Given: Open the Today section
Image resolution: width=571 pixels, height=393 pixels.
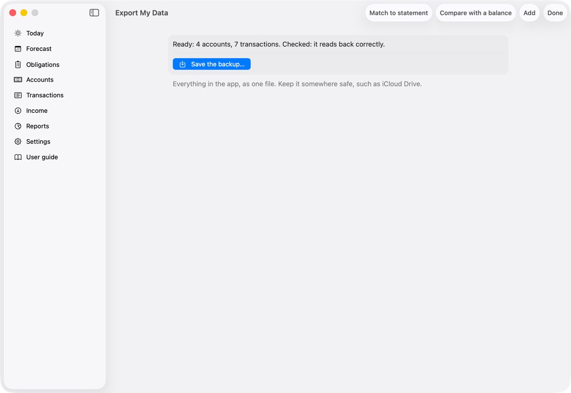Looking at the screenshot, I should (35, 33).
